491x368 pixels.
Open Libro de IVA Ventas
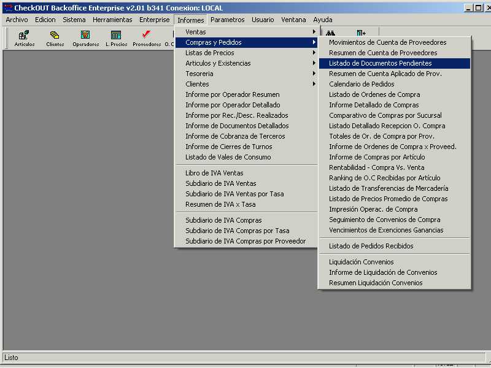point(246,173)
